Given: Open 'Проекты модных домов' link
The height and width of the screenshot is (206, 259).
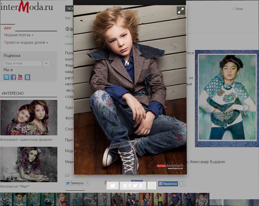Looking at the screenshot, I should pyautogui.click(x=26, y=42).
